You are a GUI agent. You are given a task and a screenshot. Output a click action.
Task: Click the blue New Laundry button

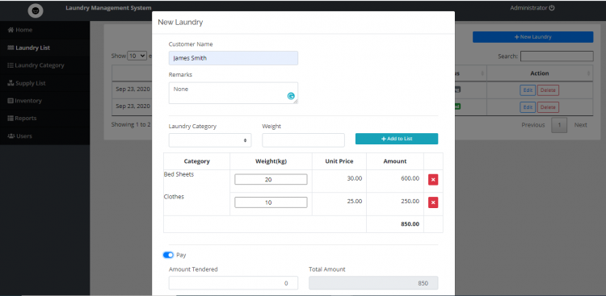point(533,37)
